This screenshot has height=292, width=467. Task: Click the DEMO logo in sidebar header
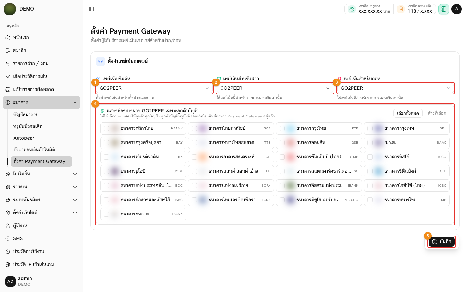tap(10, 9)
